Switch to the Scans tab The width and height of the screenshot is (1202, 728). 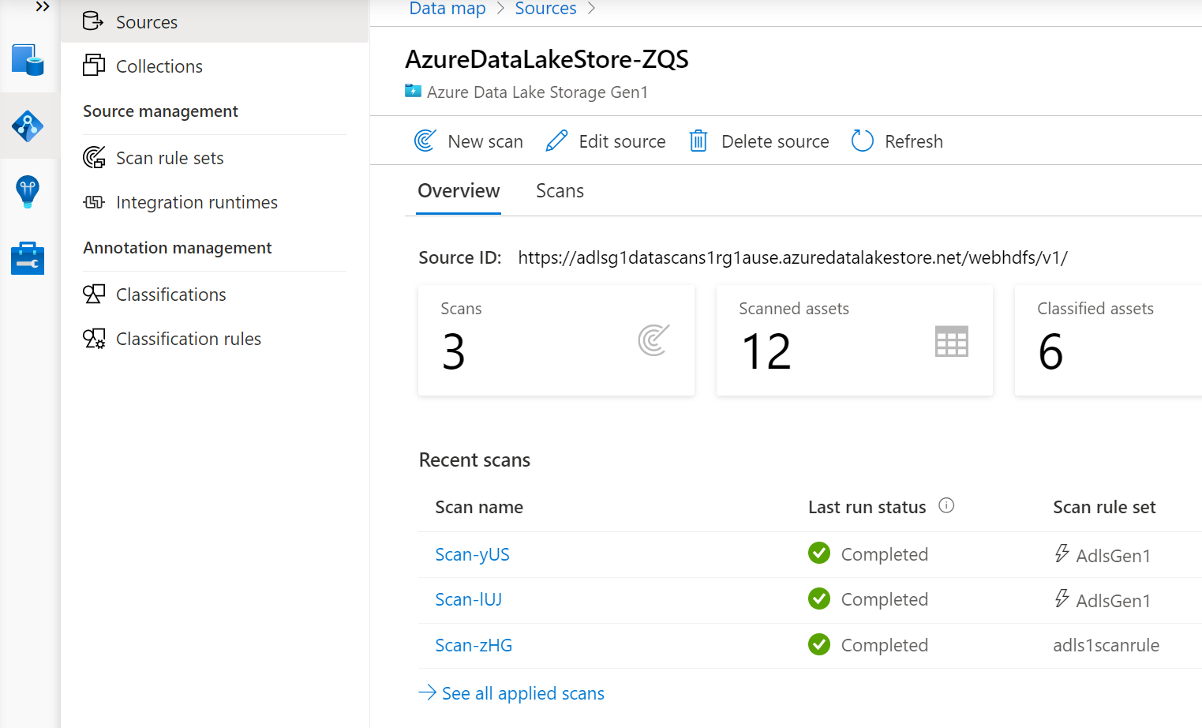click(x=560, y=191)
